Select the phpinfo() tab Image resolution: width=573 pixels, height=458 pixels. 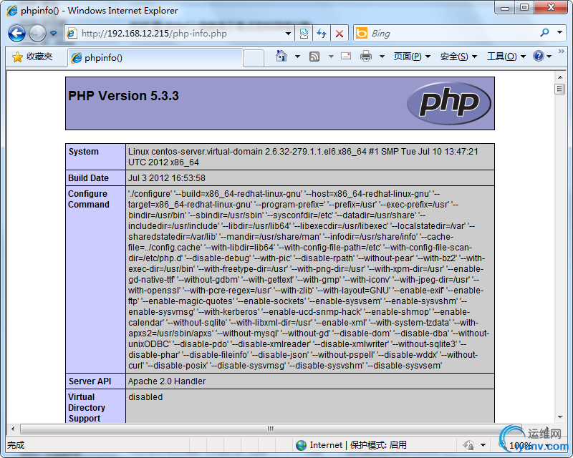(155, 58)
